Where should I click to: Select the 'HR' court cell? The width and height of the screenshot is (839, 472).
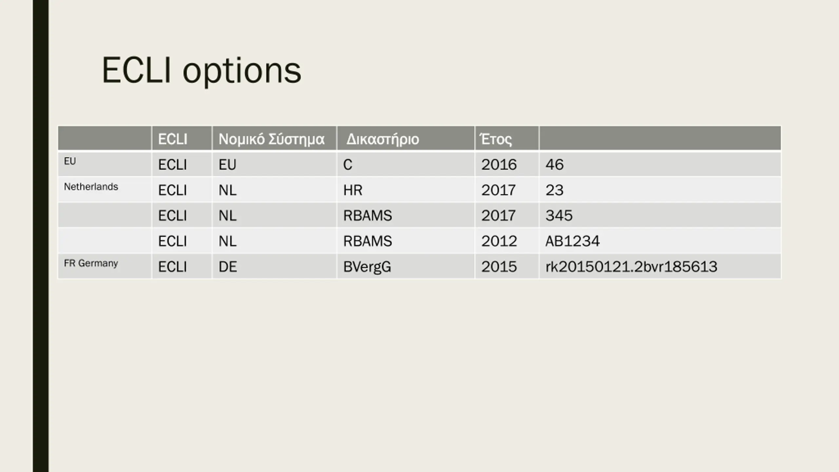click(x=406, y=189)
